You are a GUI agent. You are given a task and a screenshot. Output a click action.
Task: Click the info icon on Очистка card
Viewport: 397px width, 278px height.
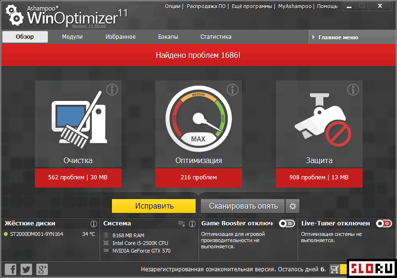click(112, 89)
